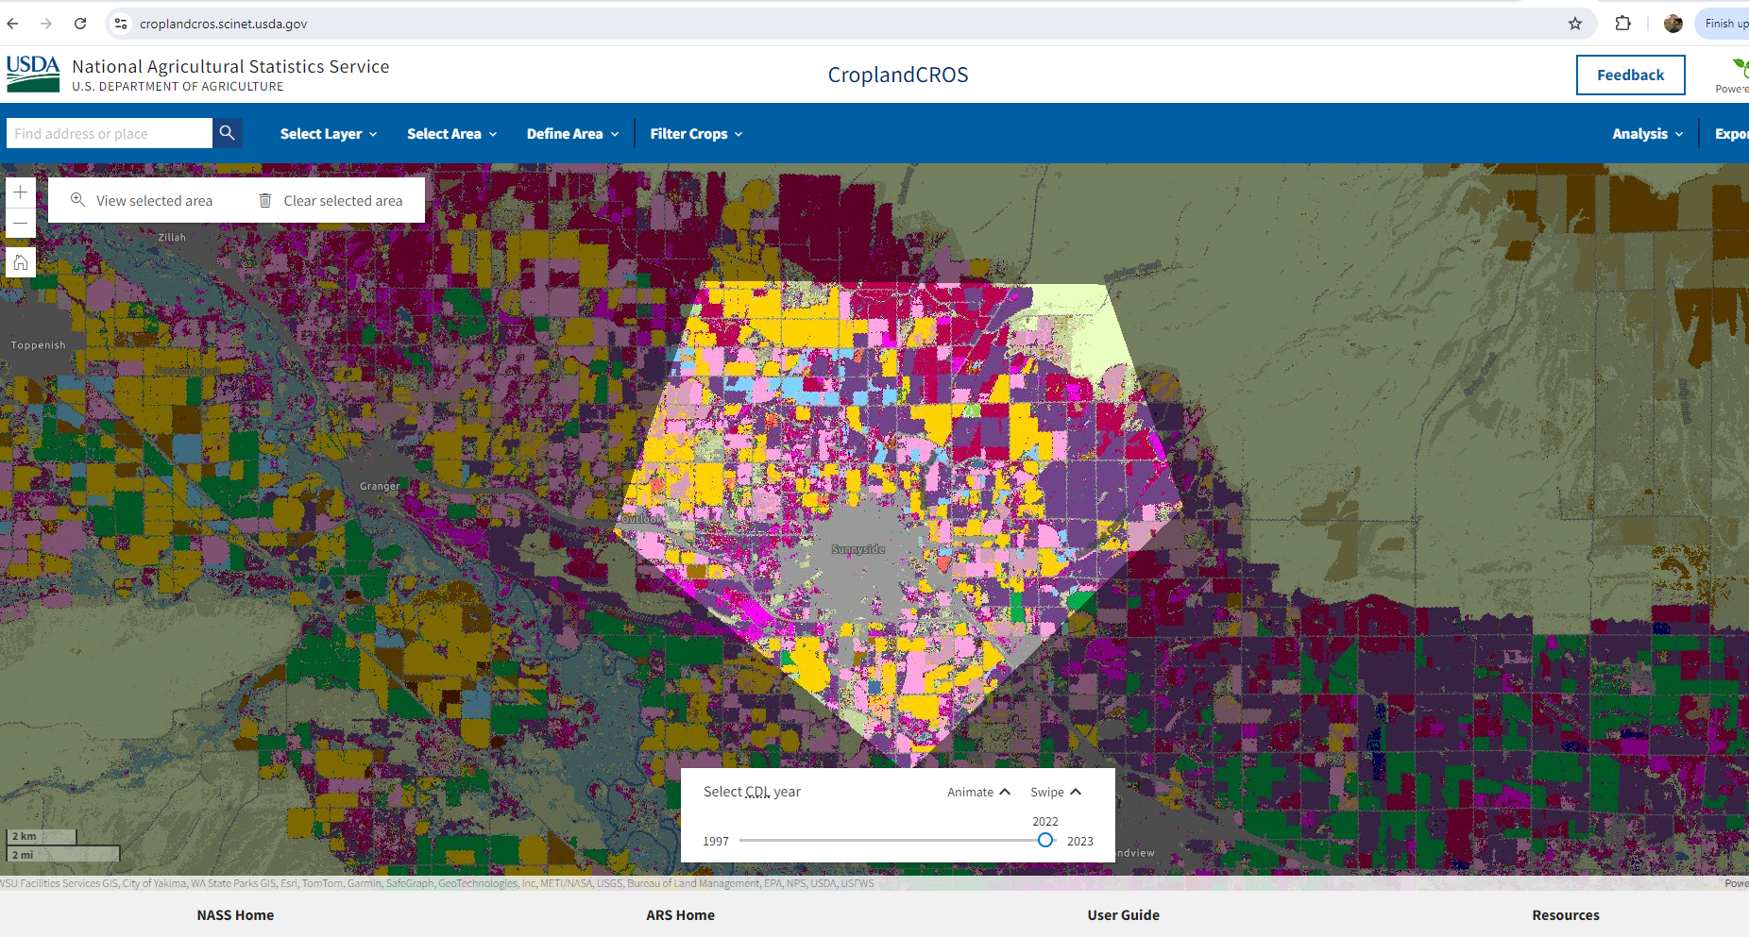
Task: Click the Feedback button
Action: [x=1630, y=75]
